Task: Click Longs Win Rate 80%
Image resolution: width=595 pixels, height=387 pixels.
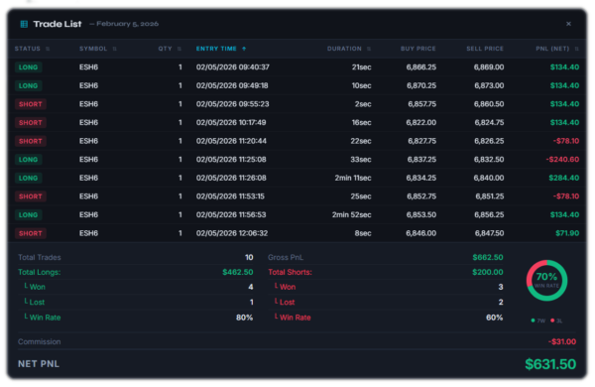Action: tap(244, 318)
